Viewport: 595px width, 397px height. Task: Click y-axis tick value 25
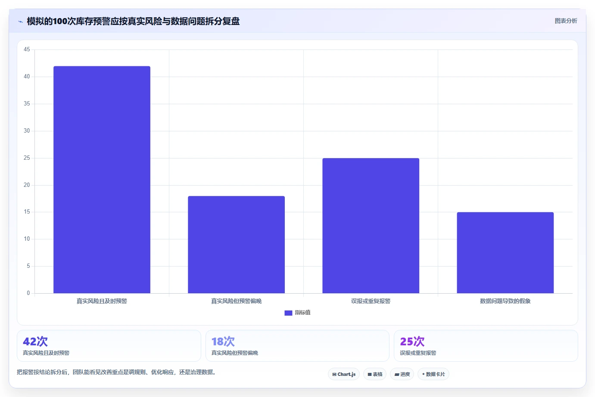(27, 158)
